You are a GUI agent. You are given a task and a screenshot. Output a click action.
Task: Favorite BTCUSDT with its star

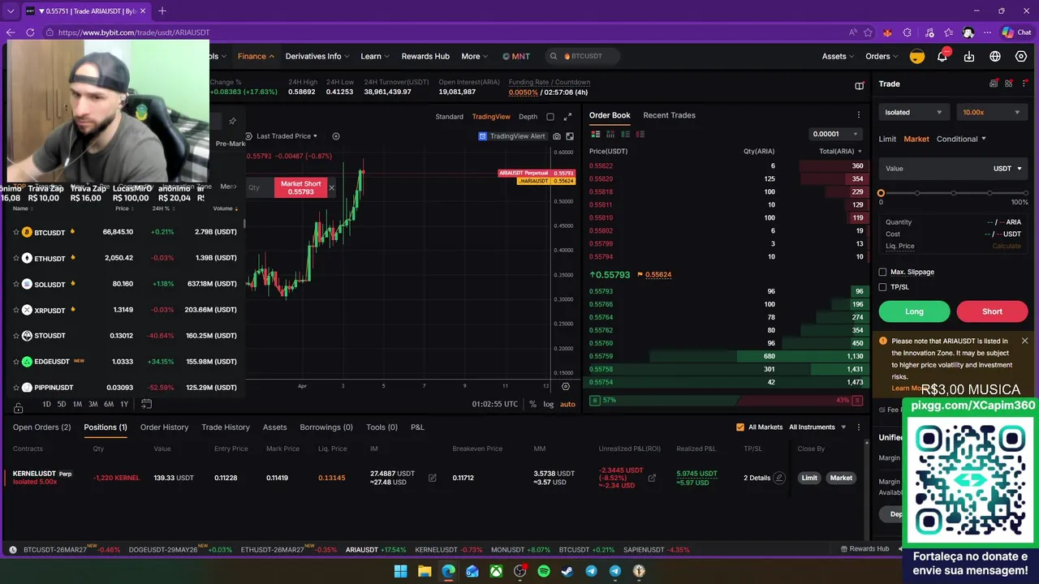15,232
